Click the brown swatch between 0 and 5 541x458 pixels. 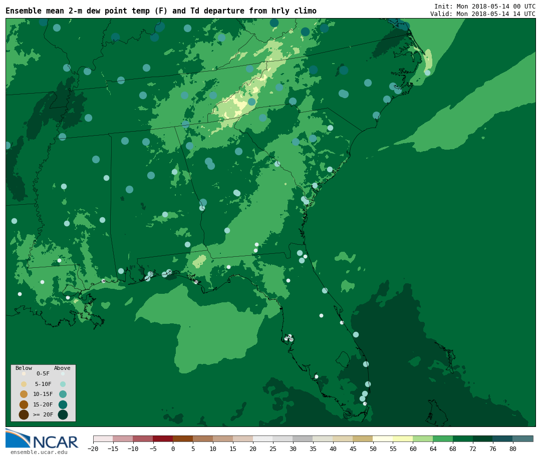pos(183,438)
